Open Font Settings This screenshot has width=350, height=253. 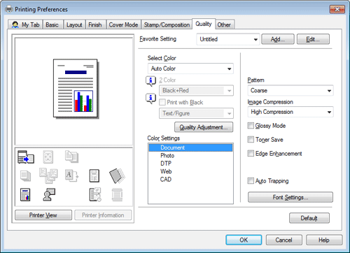(x=290, y=197)
